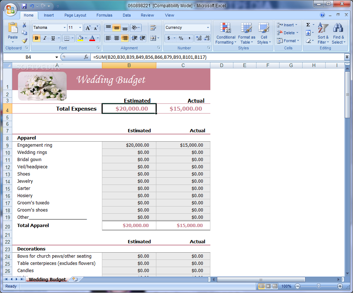Click the Office Button logo
The width and height of the screenshot is (353, 293).
click(10, 9)
